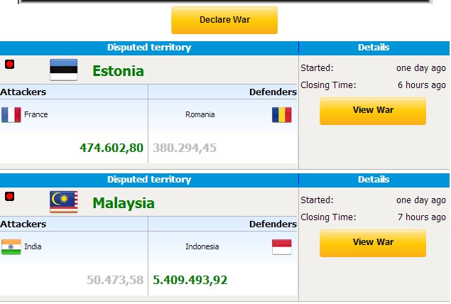Click the Romania country name
451x304 pixels.
200,114
